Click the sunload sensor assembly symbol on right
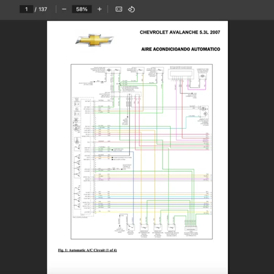This screenshot has width=274, height=274. point(204,111)
